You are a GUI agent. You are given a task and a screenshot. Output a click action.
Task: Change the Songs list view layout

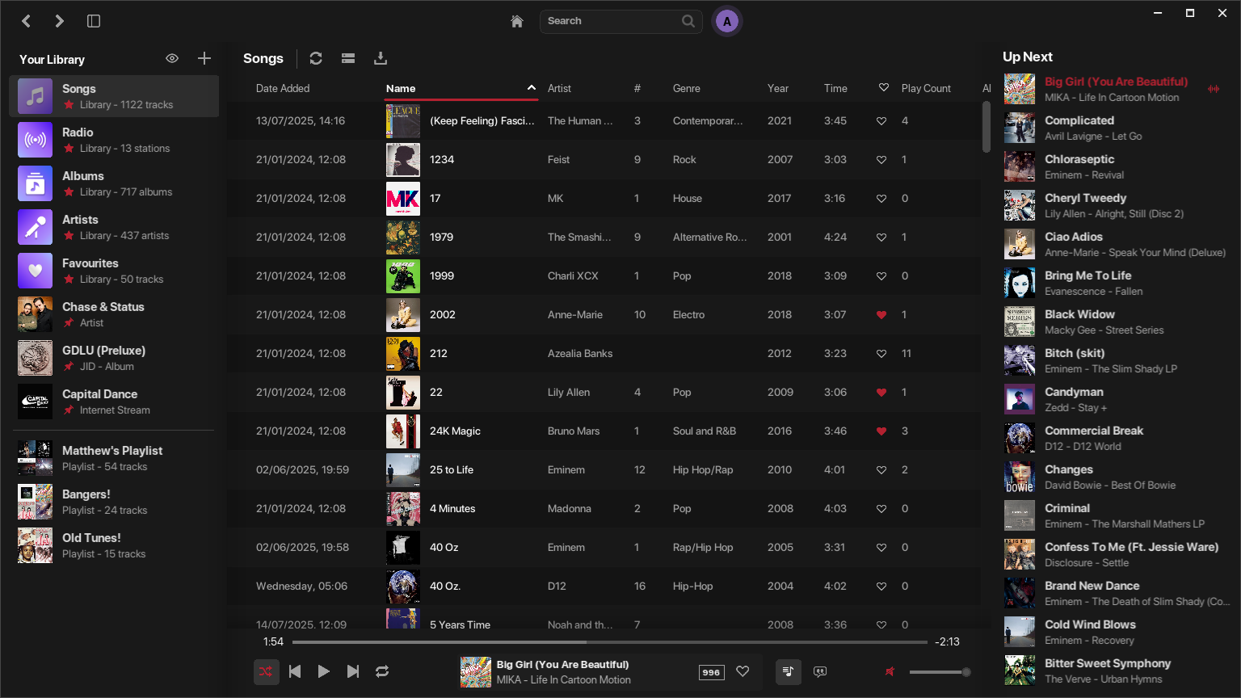click(x=348, y=58)
